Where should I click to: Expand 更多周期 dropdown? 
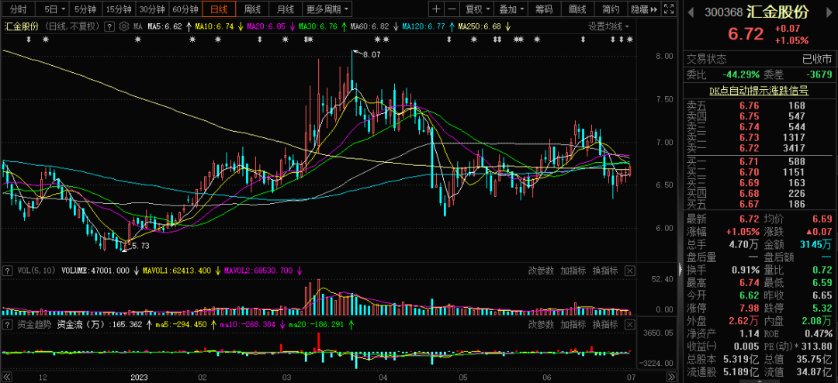pyautogui.click(x=327, y=9)
